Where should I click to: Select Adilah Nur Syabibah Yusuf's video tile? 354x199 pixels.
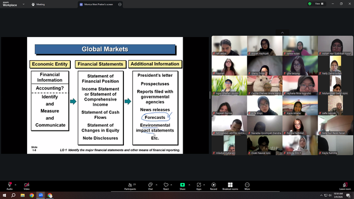(336, 46)
